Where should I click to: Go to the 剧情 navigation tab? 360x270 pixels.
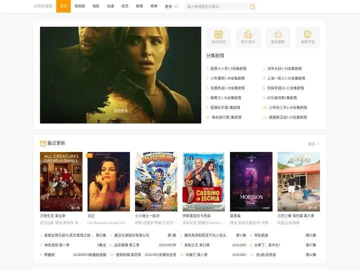pos(139,6)
